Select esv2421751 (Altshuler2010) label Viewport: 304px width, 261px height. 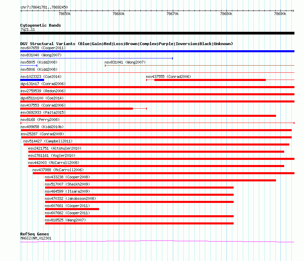(x=55, y=148)
